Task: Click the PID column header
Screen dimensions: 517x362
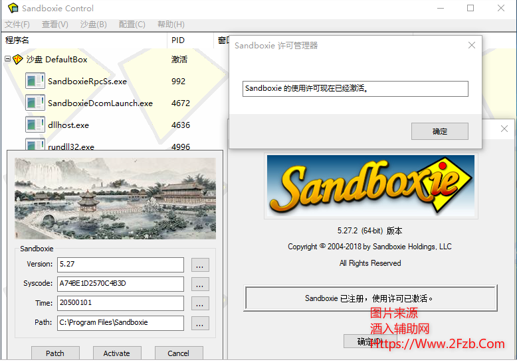Action: click(190, 40)
